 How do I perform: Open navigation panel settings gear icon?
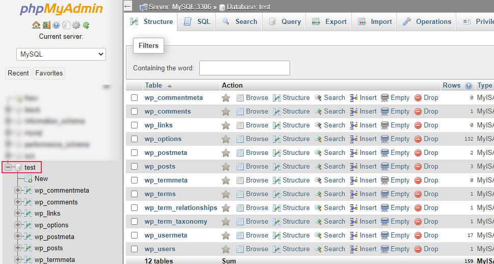(76, 25)
